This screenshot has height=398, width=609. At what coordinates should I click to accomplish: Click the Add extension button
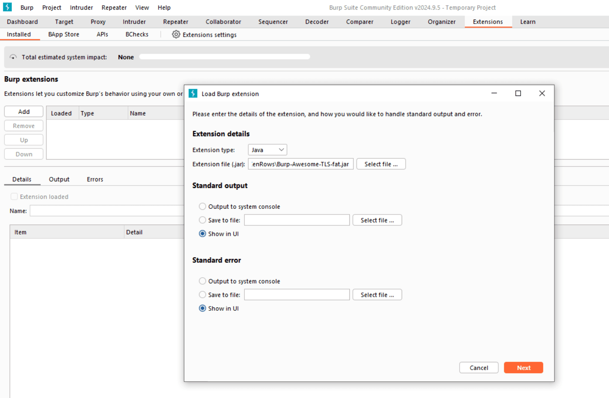[x=24, y=112]
